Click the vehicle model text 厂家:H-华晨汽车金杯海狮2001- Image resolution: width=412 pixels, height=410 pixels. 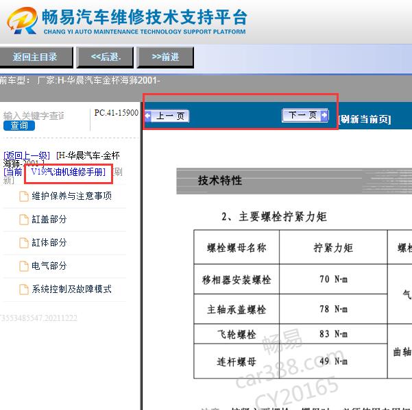(x=98, y=80)
